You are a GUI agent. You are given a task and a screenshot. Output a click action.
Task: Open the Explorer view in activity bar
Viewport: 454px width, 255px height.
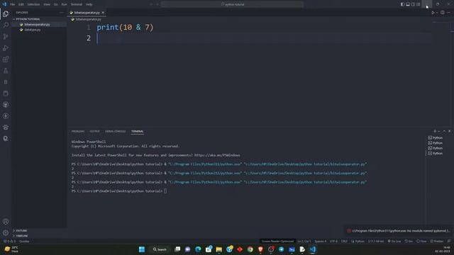coord(6,14)
